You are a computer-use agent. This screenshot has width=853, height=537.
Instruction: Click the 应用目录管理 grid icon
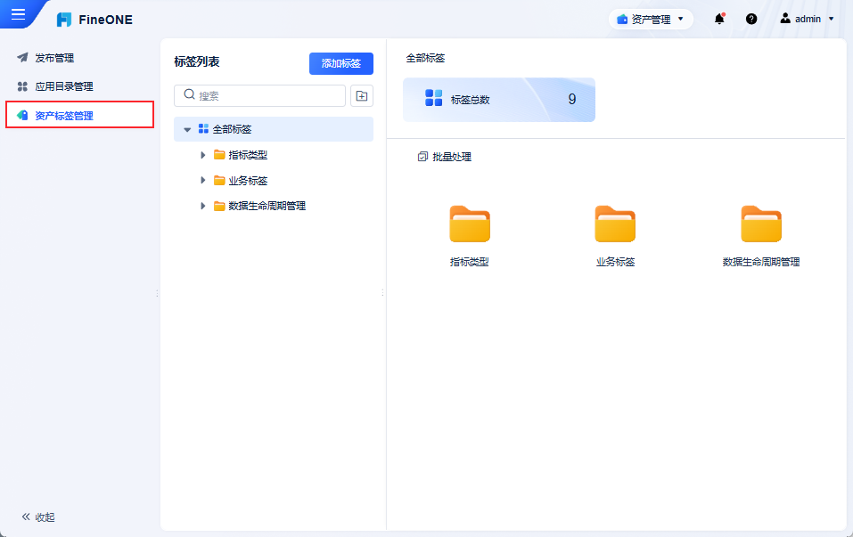tap(22, 86)
